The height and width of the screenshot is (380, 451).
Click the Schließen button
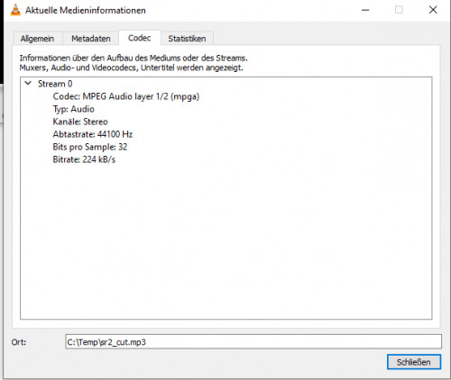(414, 362)
